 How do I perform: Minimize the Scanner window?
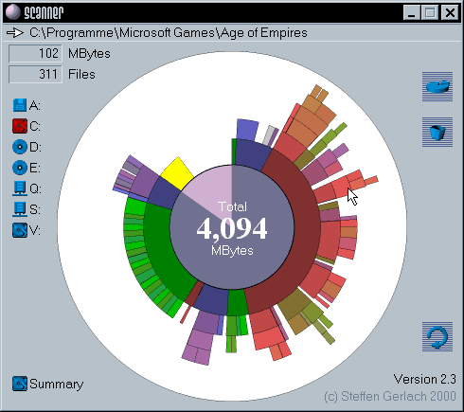412,13
